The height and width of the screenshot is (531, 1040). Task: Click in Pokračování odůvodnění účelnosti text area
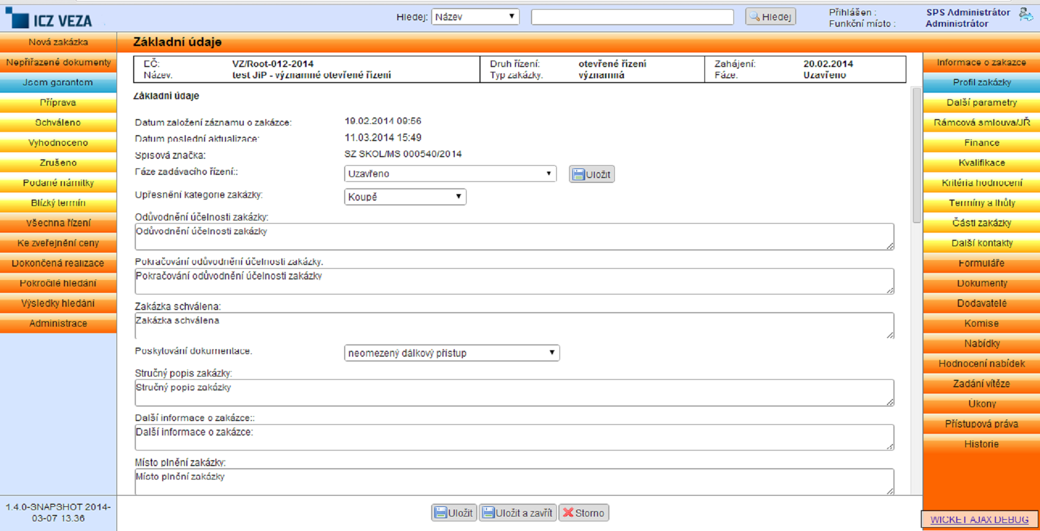click(x=514, y=281)
